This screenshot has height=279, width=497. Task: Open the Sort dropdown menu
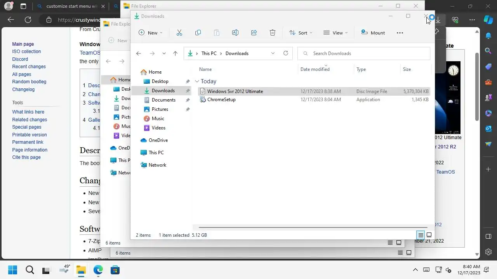pyautogui.click(x=301, y=33)
